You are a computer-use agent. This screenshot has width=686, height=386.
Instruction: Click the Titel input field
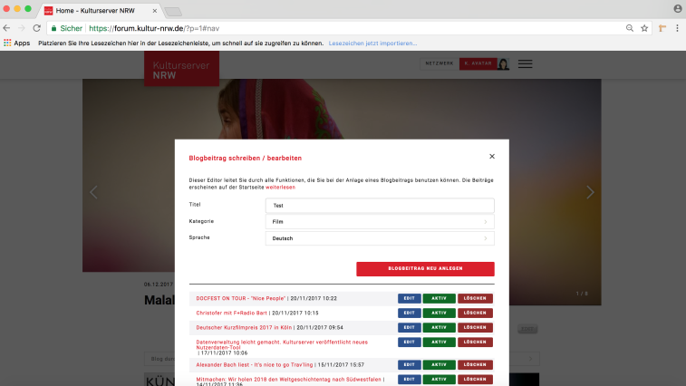click(380, 206)
